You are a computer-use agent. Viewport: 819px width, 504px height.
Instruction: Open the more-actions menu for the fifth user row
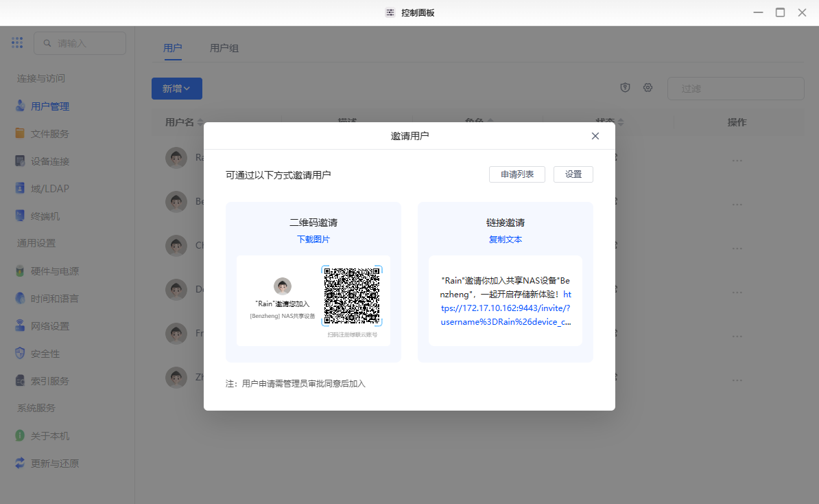(737, 336)
